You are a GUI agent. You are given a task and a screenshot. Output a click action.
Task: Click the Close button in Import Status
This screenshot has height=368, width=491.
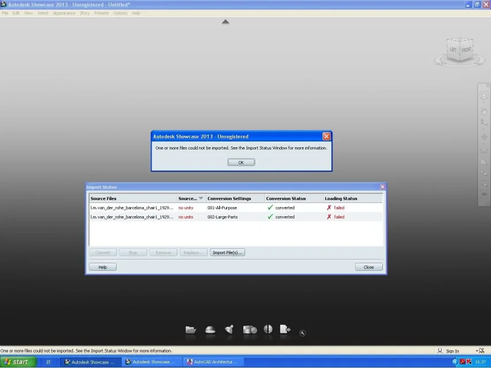369,267
